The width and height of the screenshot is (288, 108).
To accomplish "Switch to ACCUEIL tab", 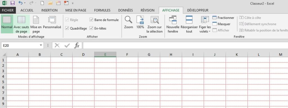I will 27,10.
